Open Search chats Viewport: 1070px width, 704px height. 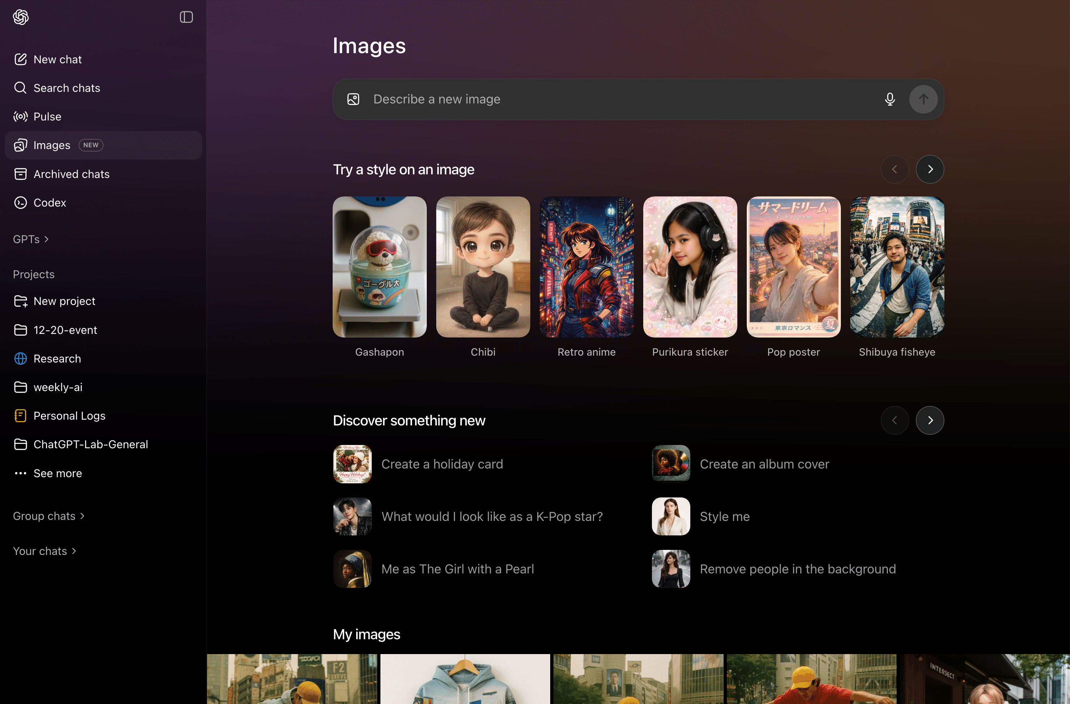click(67, 88)
